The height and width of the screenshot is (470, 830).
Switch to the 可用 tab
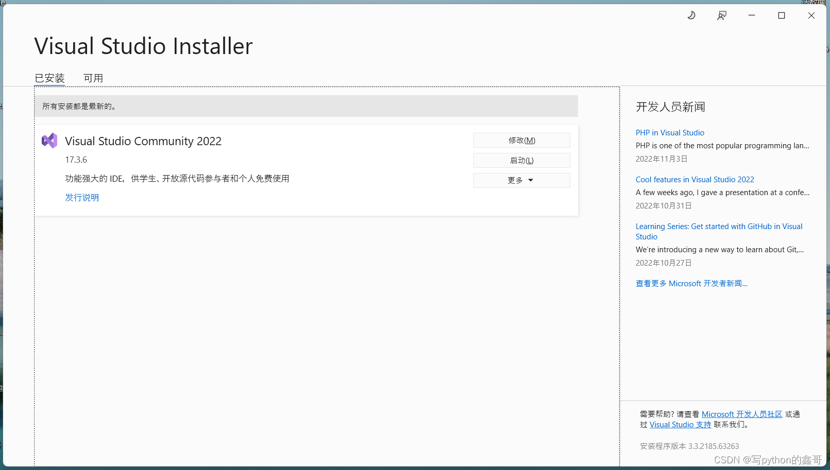coord(93,78)
